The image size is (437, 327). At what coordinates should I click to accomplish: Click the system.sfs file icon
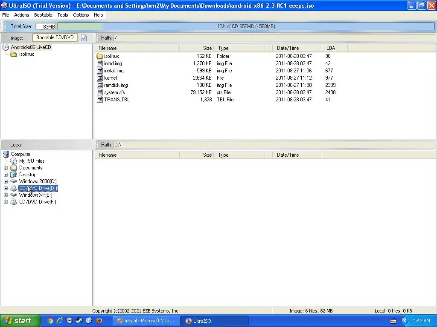100,92
